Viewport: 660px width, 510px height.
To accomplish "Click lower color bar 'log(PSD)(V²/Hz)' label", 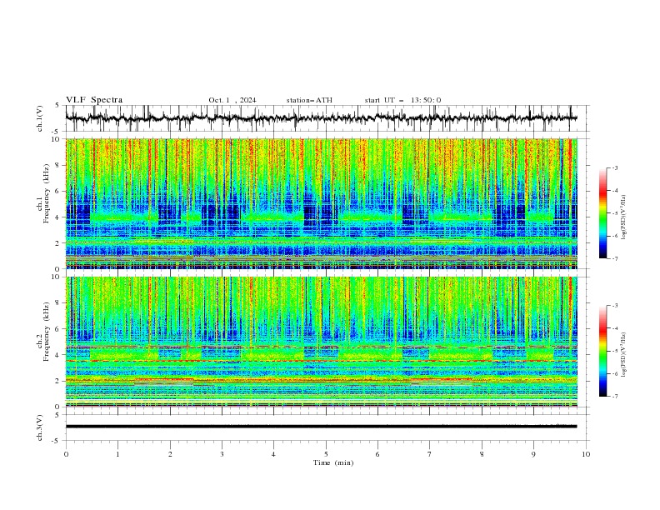I will click(x=623, y=354).
